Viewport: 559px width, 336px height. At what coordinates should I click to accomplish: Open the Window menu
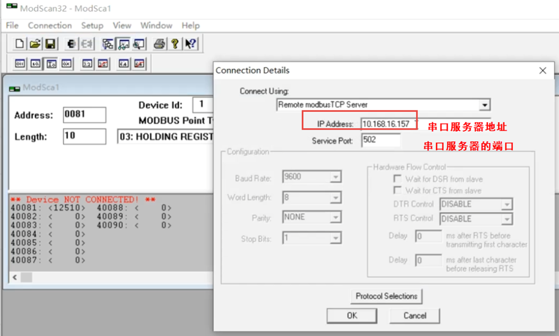tap(156, 26)
